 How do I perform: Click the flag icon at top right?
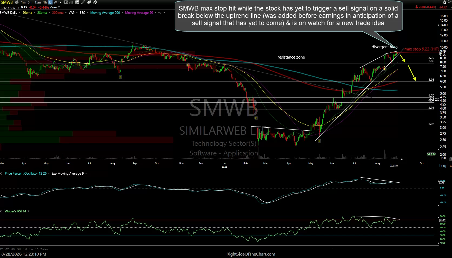click(x=450, y=2)
